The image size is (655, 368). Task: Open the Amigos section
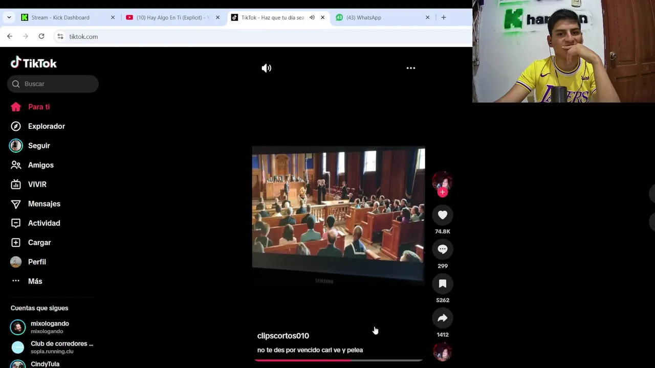(41, 165)
